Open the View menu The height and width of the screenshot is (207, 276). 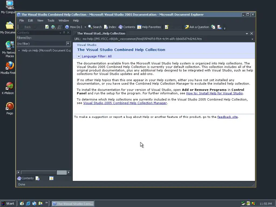click(x=40, y=20)
